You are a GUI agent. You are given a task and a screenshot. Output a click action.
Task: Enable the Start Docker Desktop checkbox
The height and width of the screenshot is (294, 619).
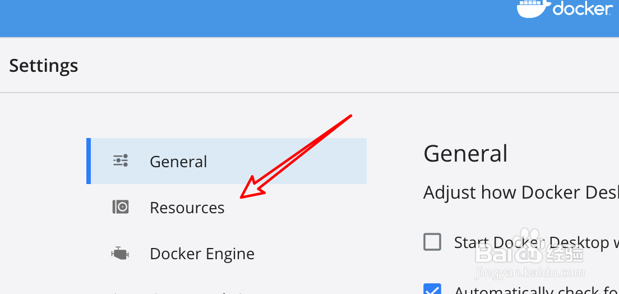432,242
